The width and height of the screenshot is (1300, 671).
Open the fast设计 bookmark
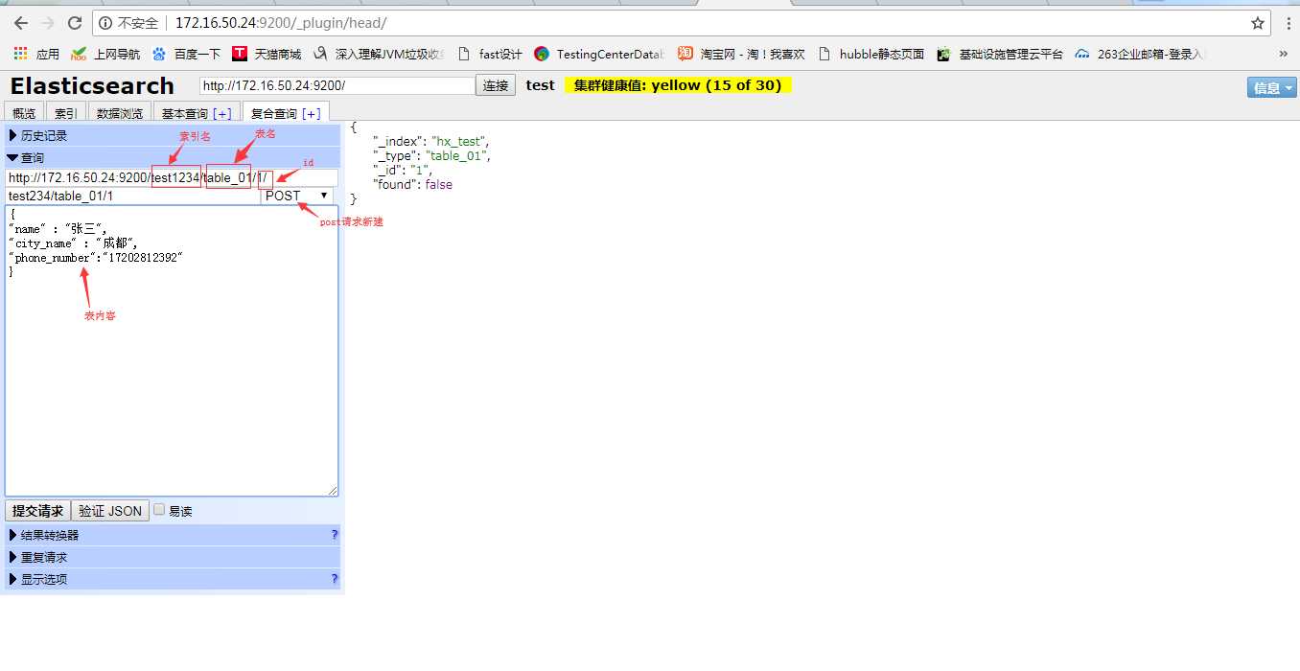(x=491, y=54)
